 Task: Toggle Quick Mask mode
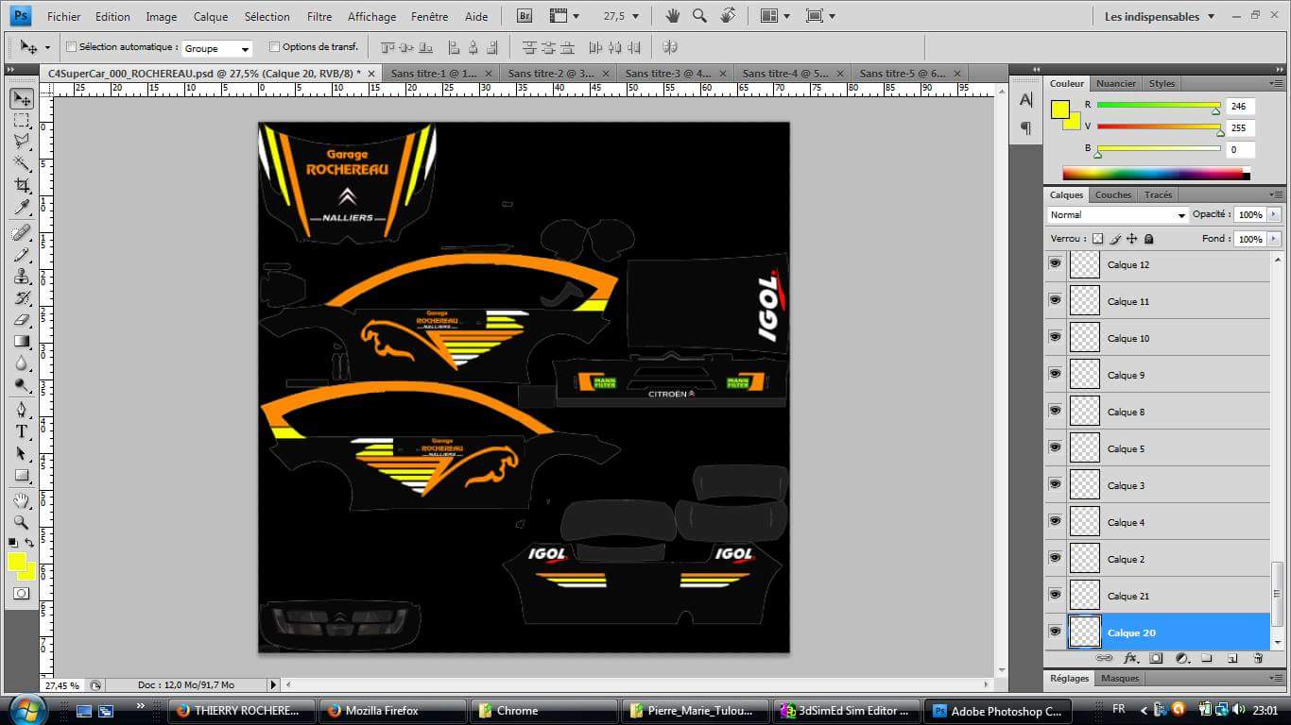(22, 593)
